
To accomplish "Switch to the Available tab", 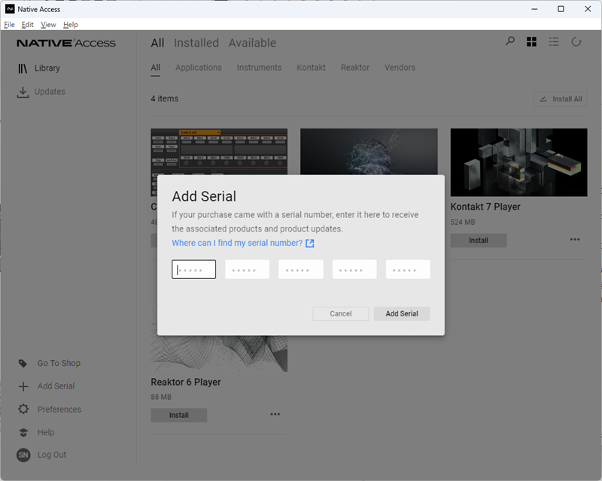I will [x=252, y=43].
